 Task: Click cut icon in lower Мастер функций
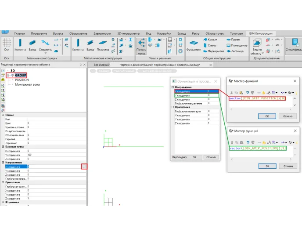pyautogui.click(x=232, y=142)
